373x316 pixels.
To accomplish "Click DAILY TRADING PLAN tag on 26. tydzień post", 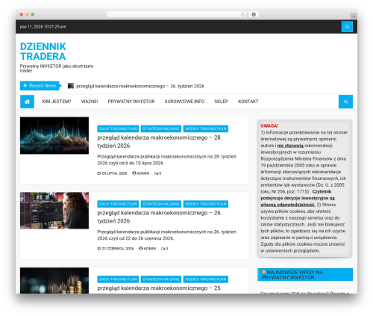I will tap(118, 204).
